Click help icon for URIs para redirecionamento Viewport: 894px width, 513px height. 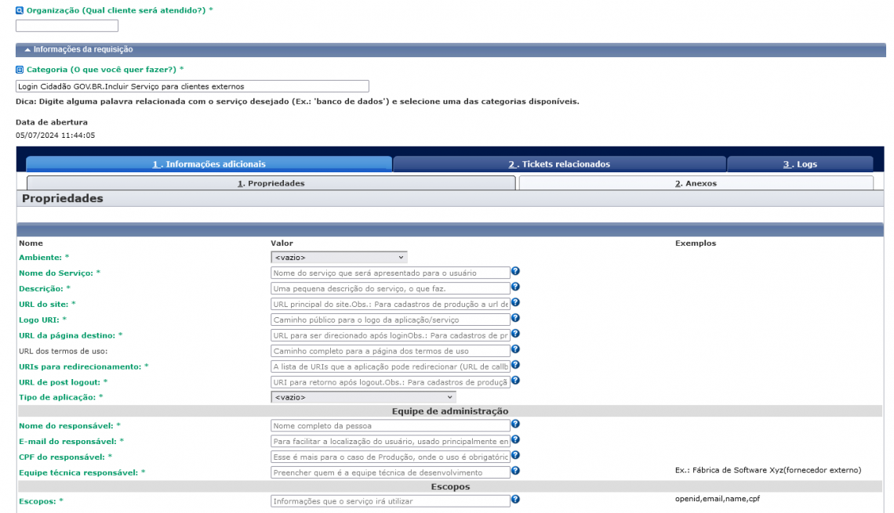(515, 365)
